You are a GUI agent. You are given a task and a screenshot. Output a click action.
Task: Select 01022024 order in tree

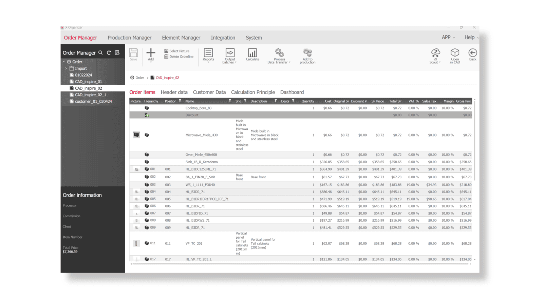(83, 75)
